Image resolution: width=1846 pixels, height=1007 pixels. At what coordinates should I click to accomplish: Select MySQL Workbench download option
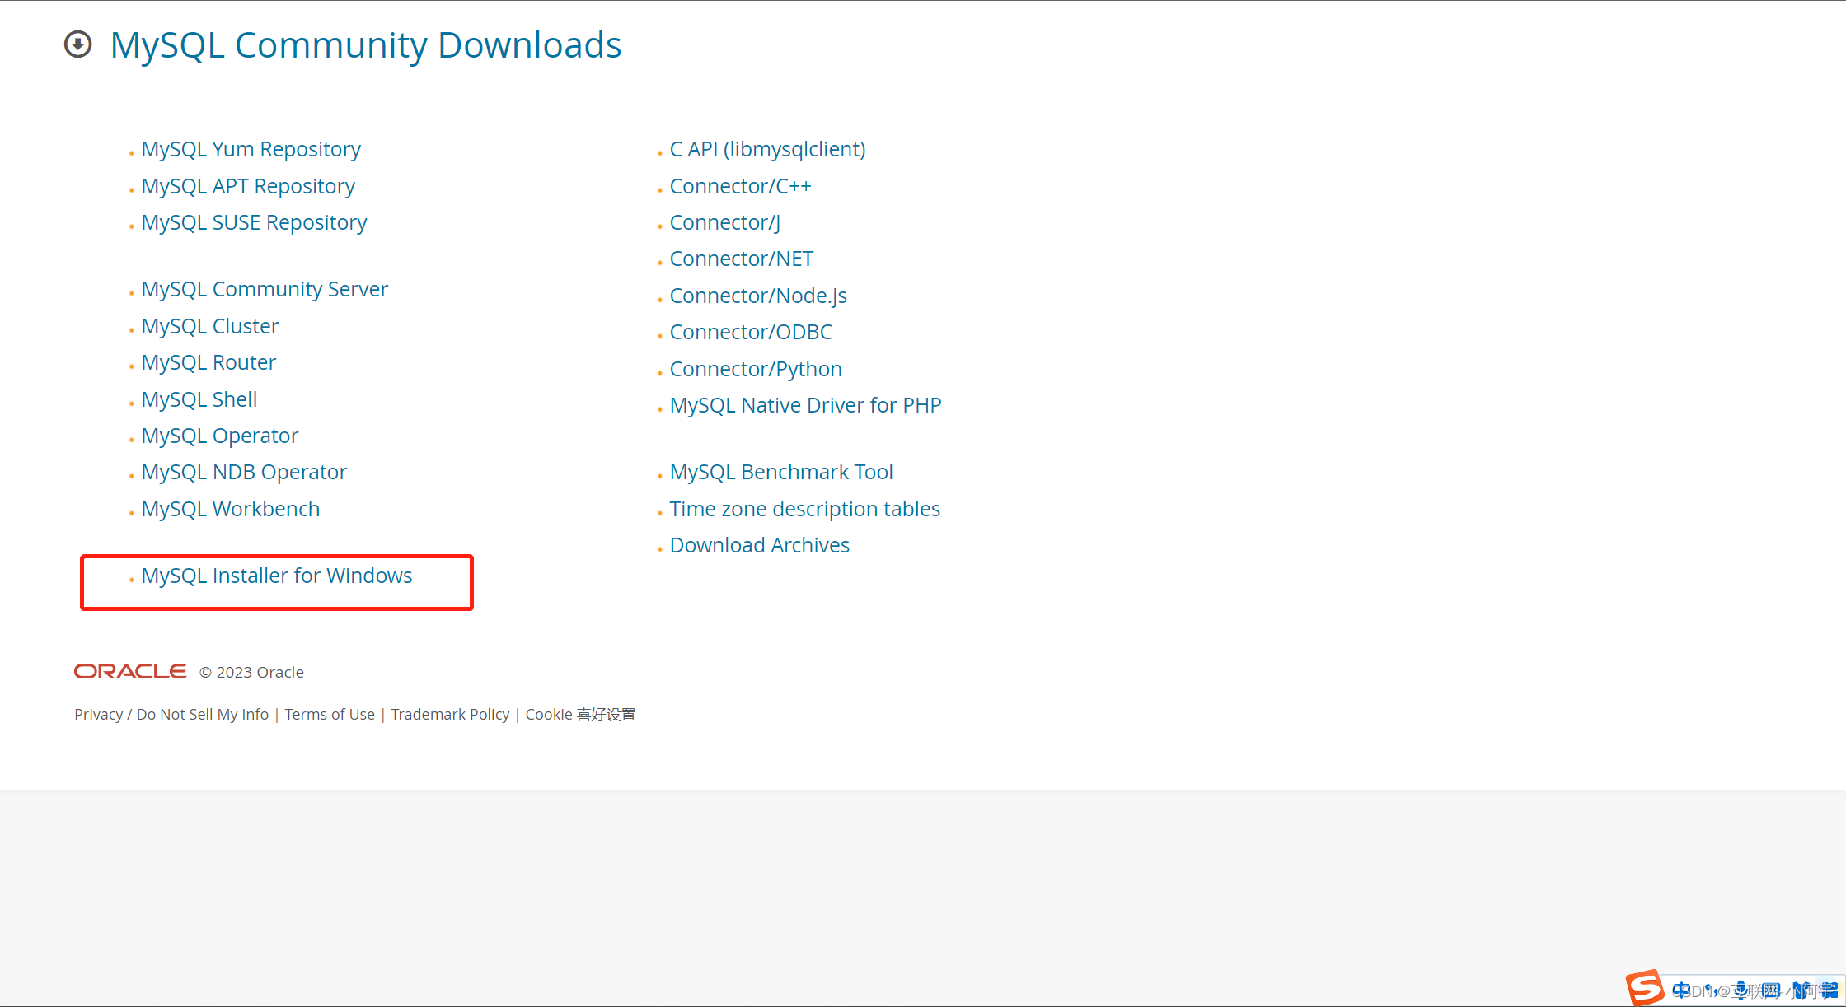click(x=231, y=509)
